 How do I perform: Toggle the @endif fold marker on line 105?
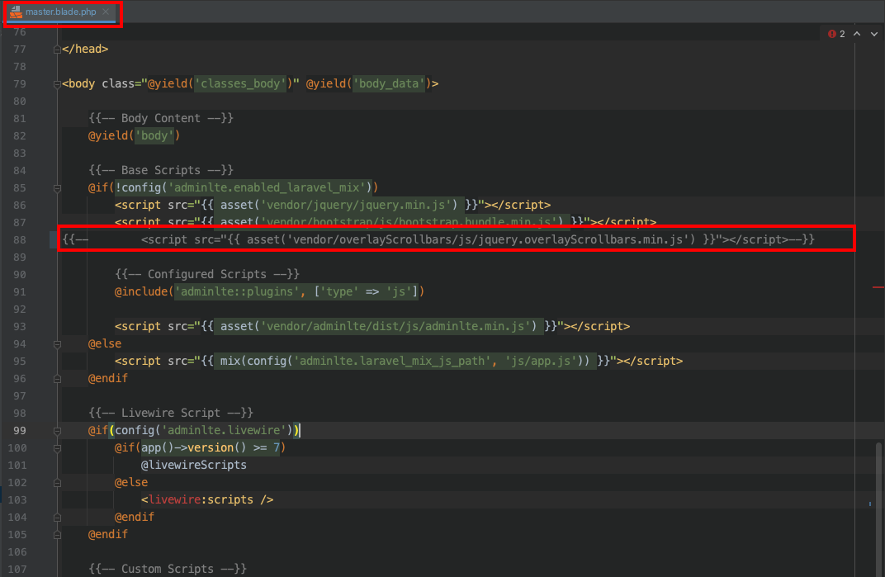pos(57,535)
